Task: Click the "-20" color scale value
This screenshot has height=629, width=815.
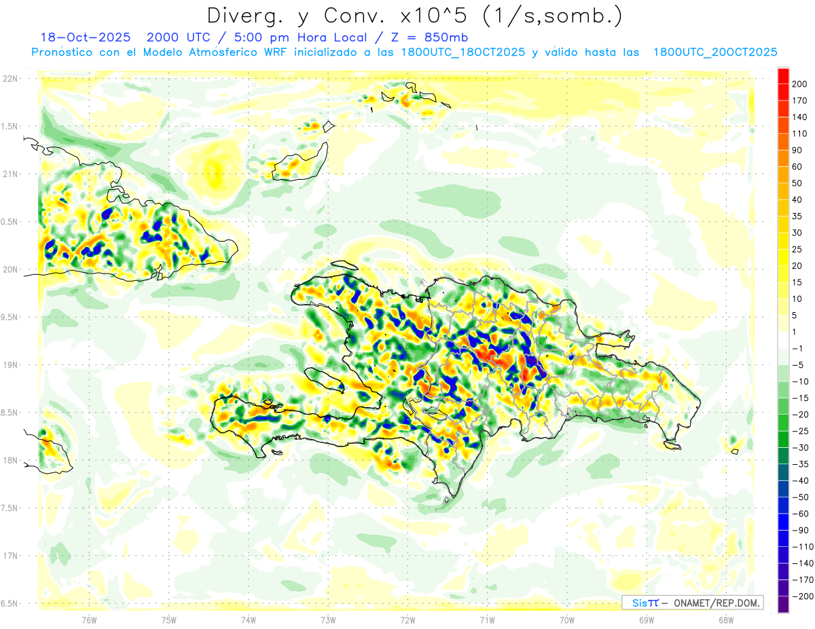Action: tap(801, 415)
